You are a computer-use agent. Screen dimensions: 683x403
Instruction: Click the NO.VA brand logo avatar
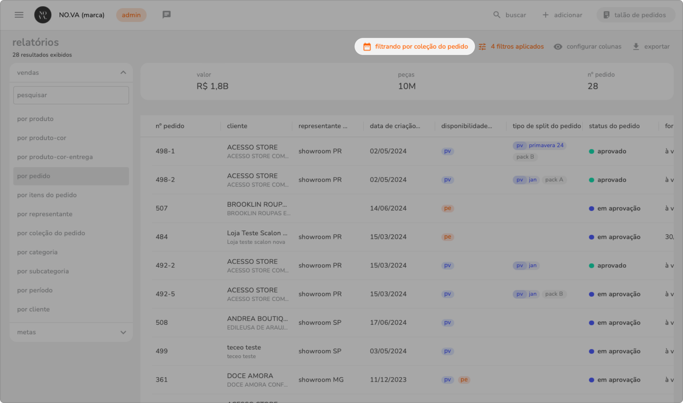coord(43,15)
